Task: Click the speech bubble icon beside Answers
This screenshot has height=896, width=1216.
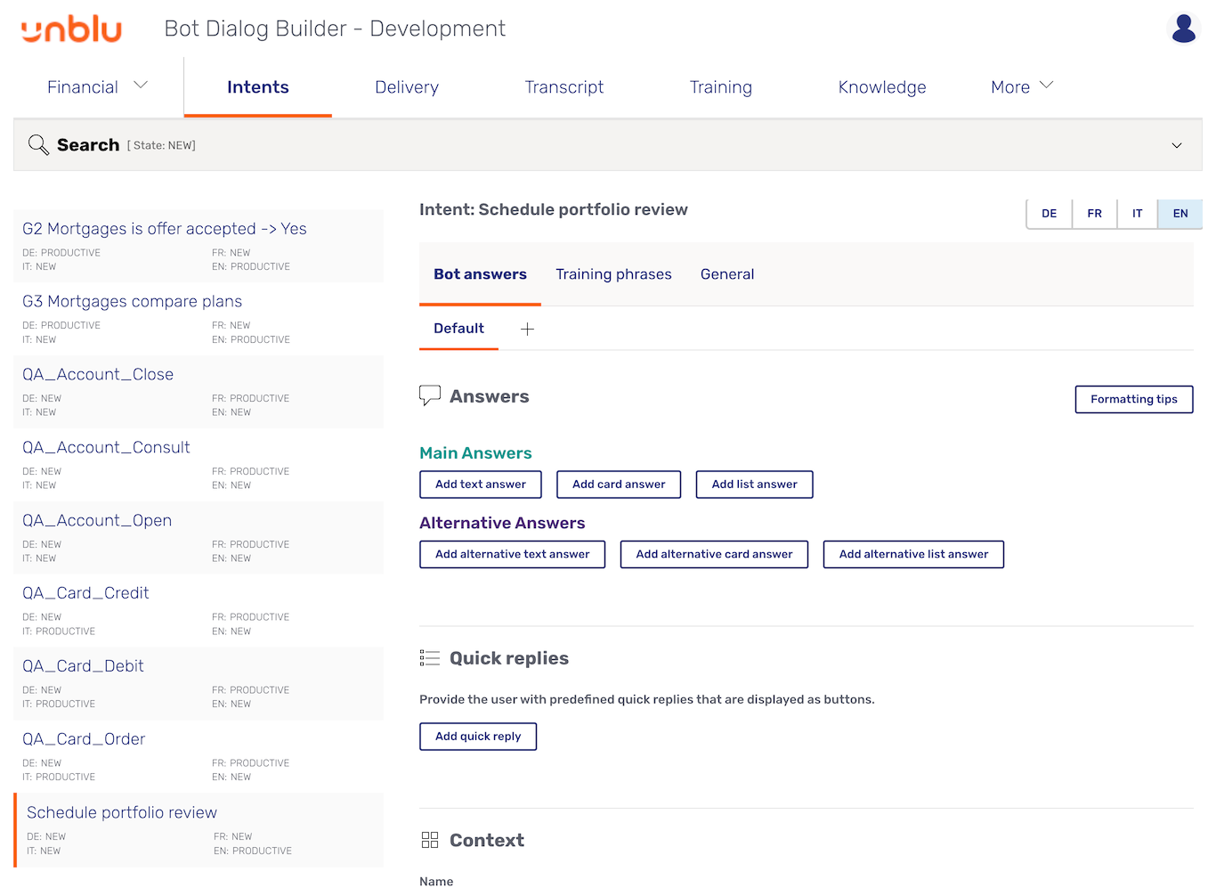Action: coord(430,395)
